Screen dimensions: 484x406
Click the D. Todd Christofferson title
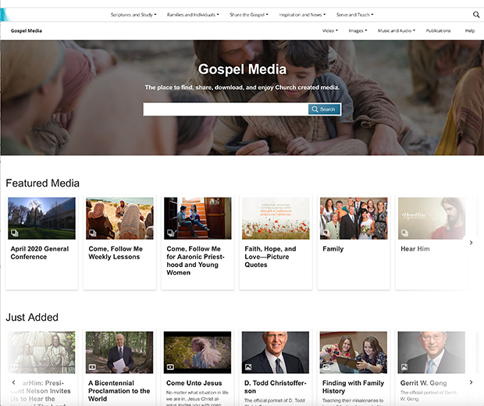[x=276, y=386]
